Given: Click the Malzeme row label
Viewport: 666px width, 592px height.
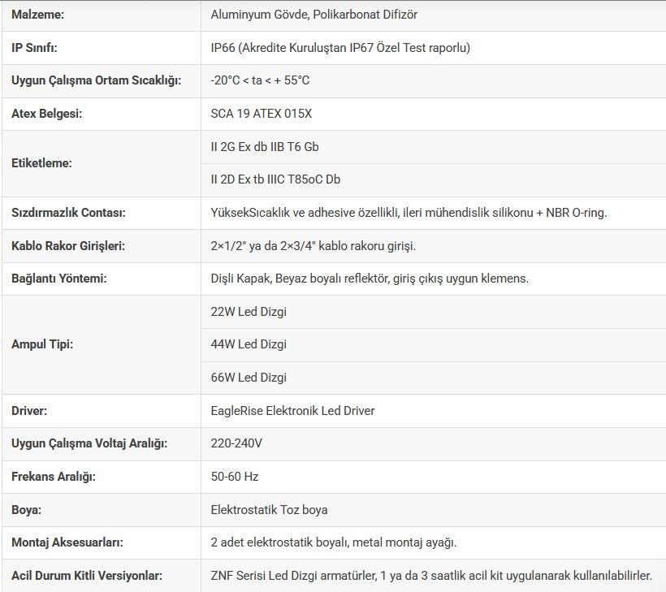Looking at the screenshot, I should (x=37, y=15).
